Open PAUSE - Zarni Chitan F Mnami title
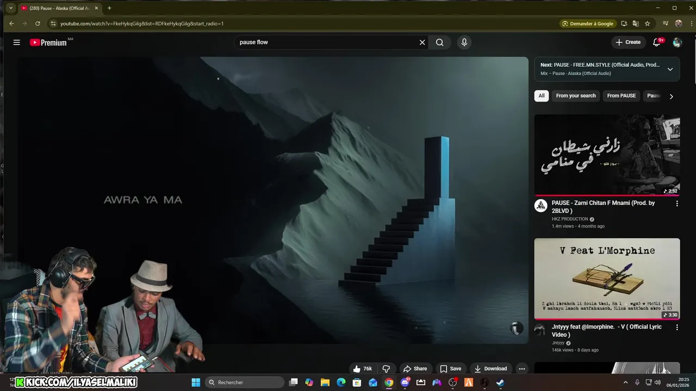Screen dimensions: 696x391 tap(603, 206)
